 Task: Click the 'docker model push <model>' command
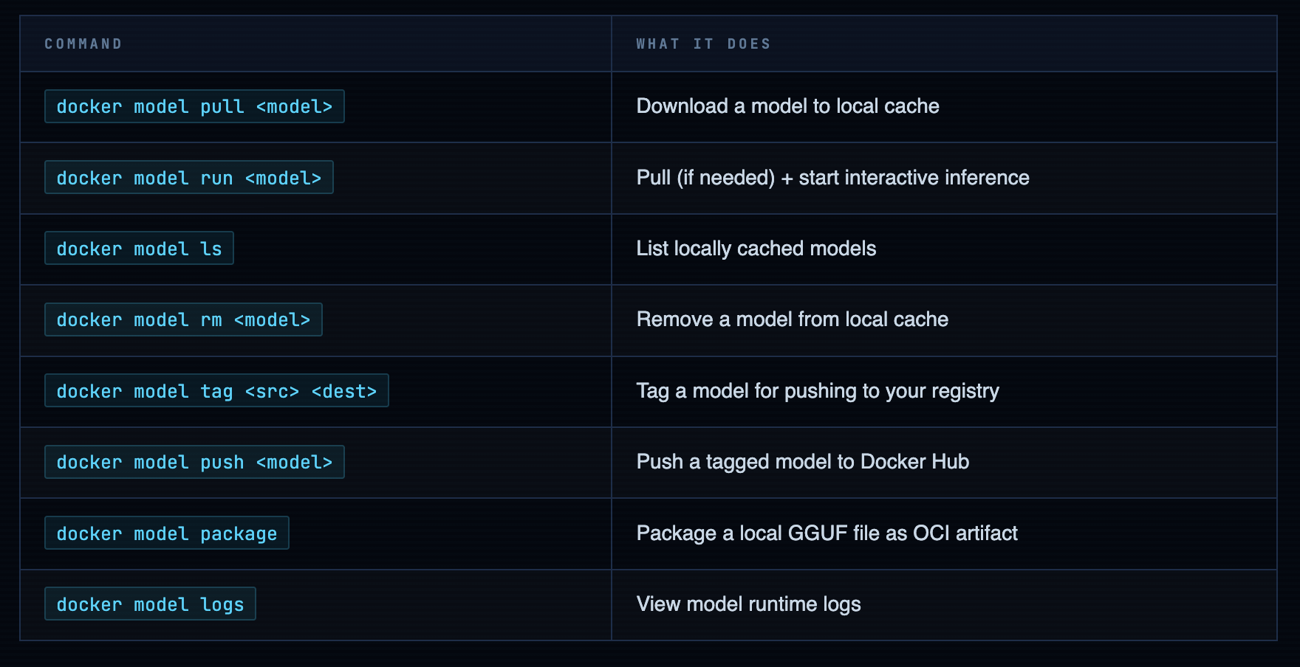194,463
